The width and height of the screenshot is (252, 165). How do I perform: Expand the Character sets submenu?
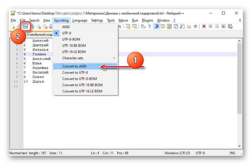click(x=85, y=58)
